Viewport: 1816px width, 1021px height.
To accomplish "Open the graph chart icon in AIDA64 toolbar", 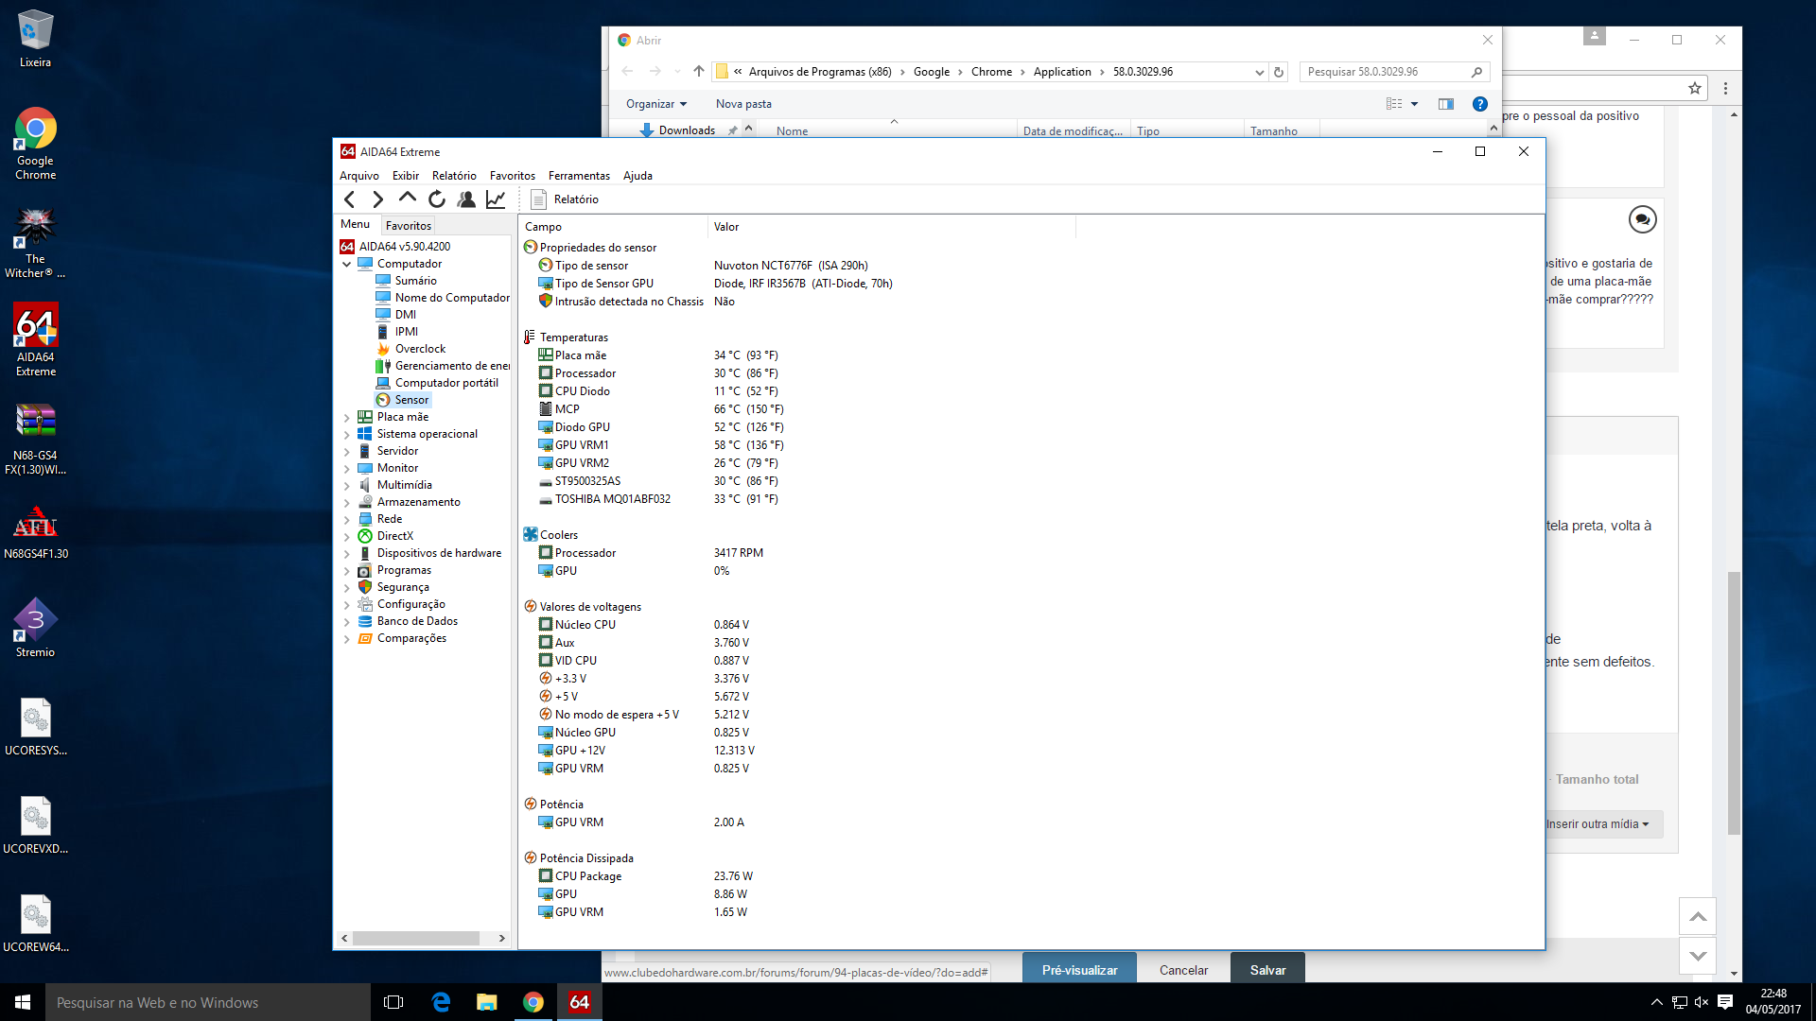I will point(496,199).
